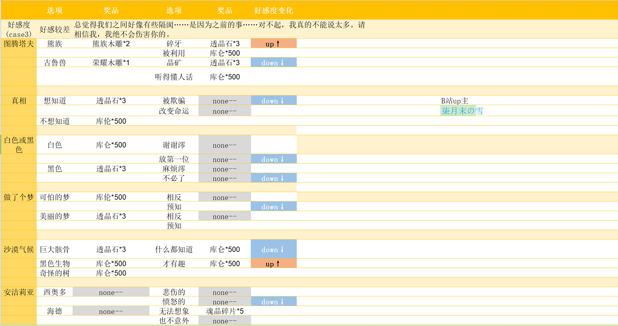
Task: Click the 古鲁兽 option cell
Action: pos(55,62)
